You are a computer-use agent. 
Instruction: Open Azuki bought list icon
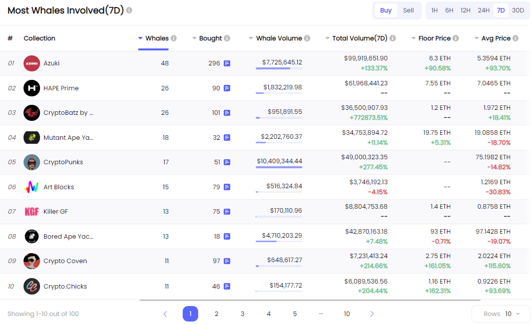pyautogui.click(x=227, y=63)
